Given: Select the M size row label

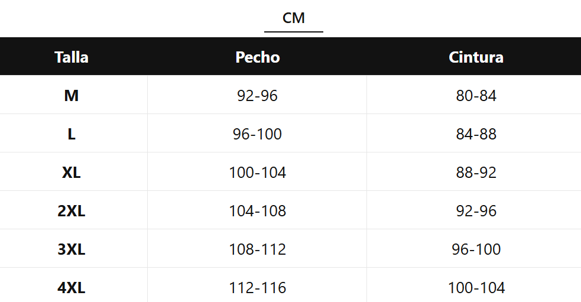Looking at the screenshot, I should pos(72,96).
